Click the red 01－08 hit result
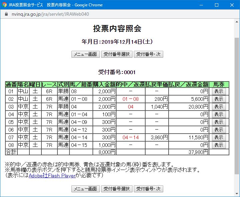Screen dimensions: 240x197 tap(131, 99)
